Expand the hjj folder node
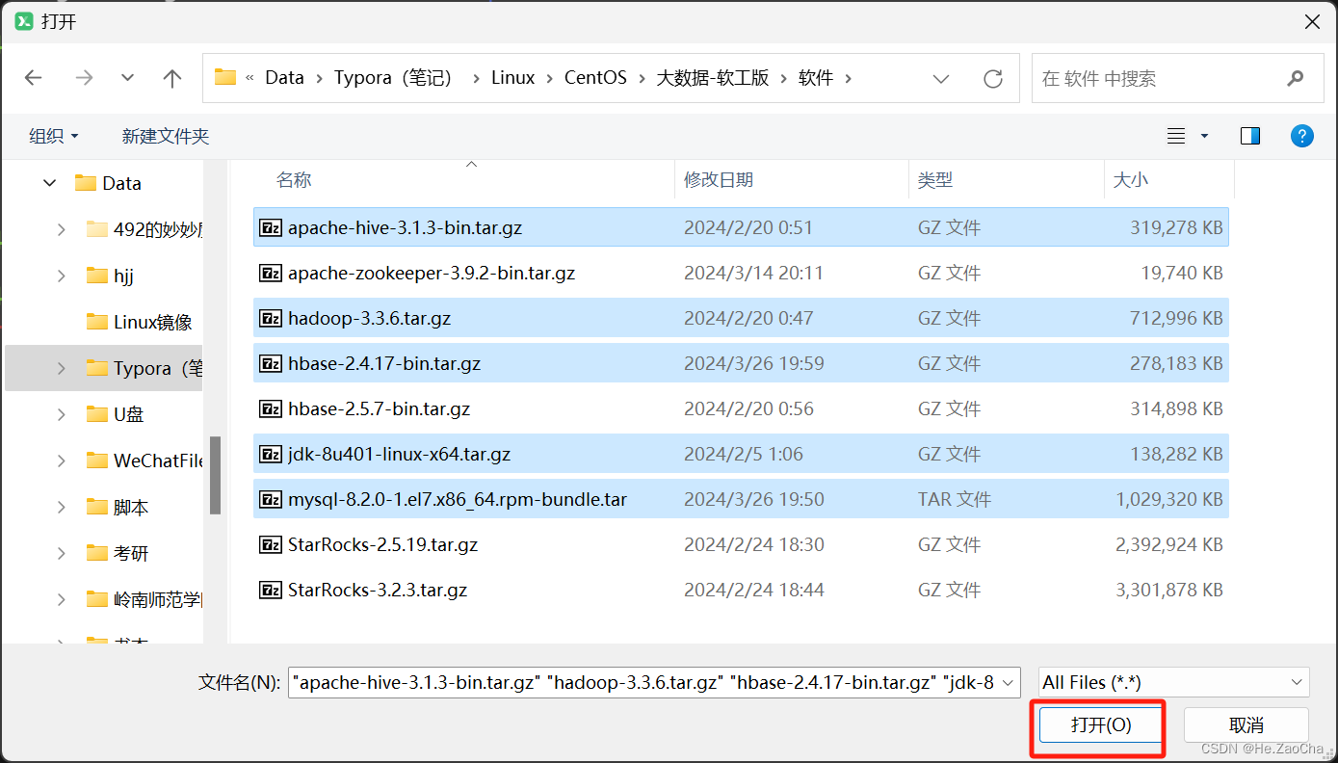 tap(62, 276)
